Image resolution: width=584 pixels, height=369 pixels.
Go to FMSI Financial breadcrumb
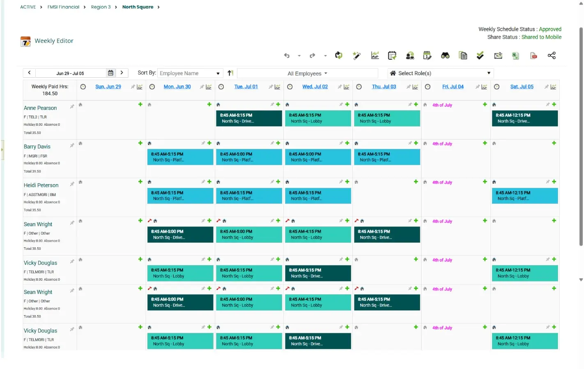63,7
